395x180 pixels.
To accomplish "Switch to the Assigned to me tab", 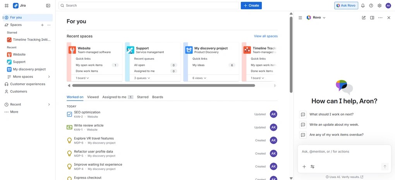I will [x=118, y=97].
